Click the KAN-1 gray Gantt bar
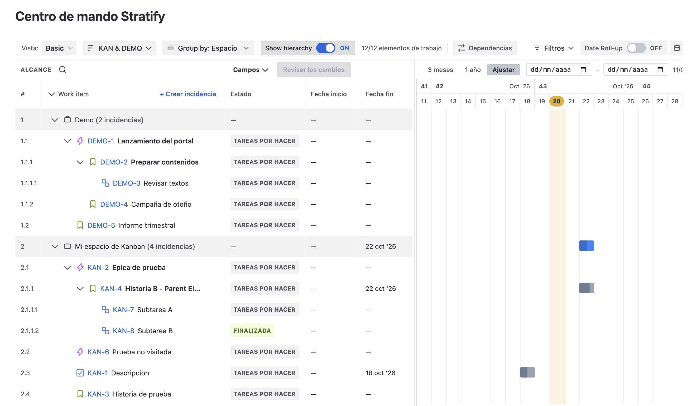Viewport: 692px width, 406px height. click(x=527, y=372)
